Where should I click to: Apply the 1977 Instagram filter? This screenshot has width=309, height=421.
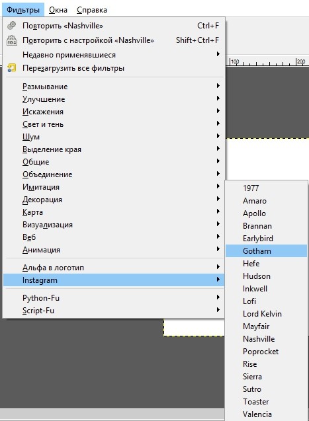(266, 188)
